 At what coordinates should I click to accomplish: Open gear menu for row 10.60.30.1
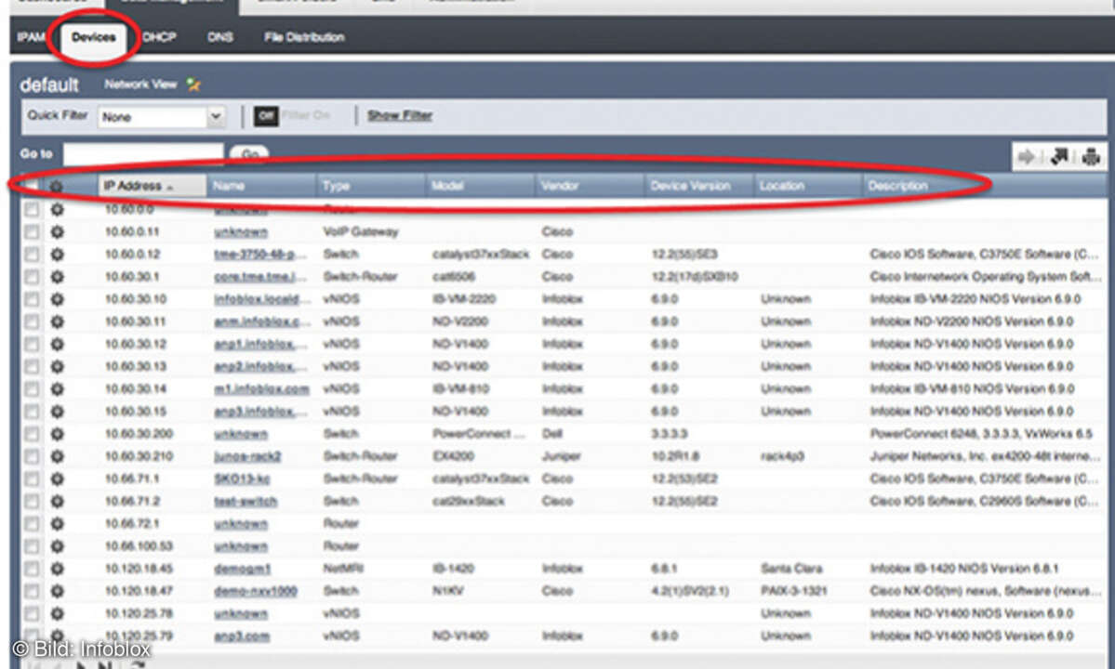tap(57, 276)
